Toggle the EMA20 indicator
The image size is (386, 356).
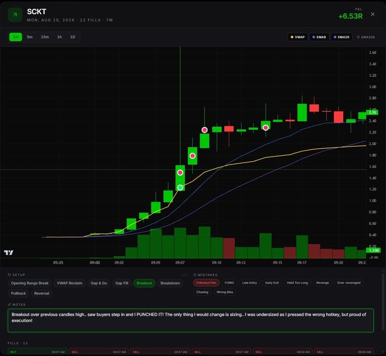coord(342,37)
